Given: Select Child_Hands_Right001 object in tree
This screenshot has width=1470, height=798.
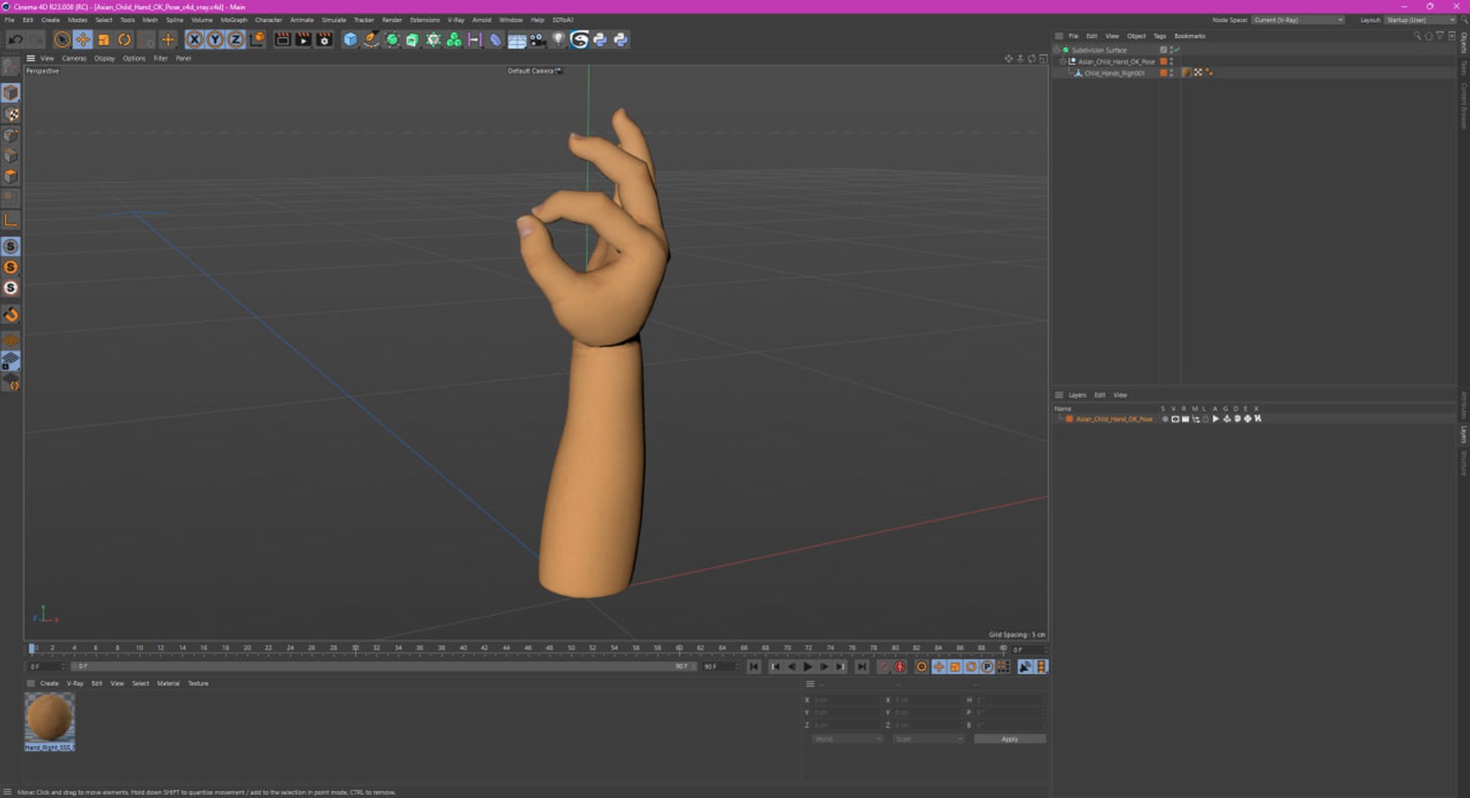Looking at the screenshot, I should [x=1114, y=73].
